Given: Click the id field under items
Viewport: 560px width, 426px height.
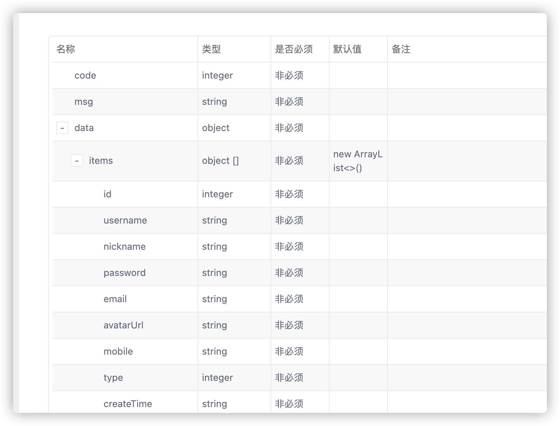Looking at the screenshot, I should 107,194.
